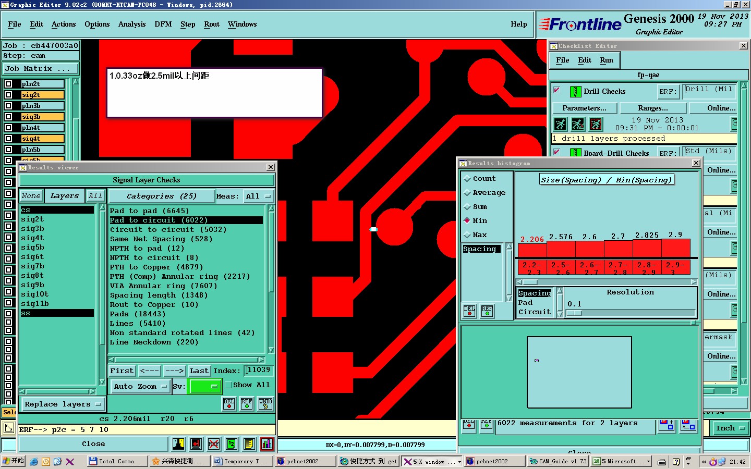Select the Average radio option
The width and height of the screenshot is (751, 469).
[467, 193]
